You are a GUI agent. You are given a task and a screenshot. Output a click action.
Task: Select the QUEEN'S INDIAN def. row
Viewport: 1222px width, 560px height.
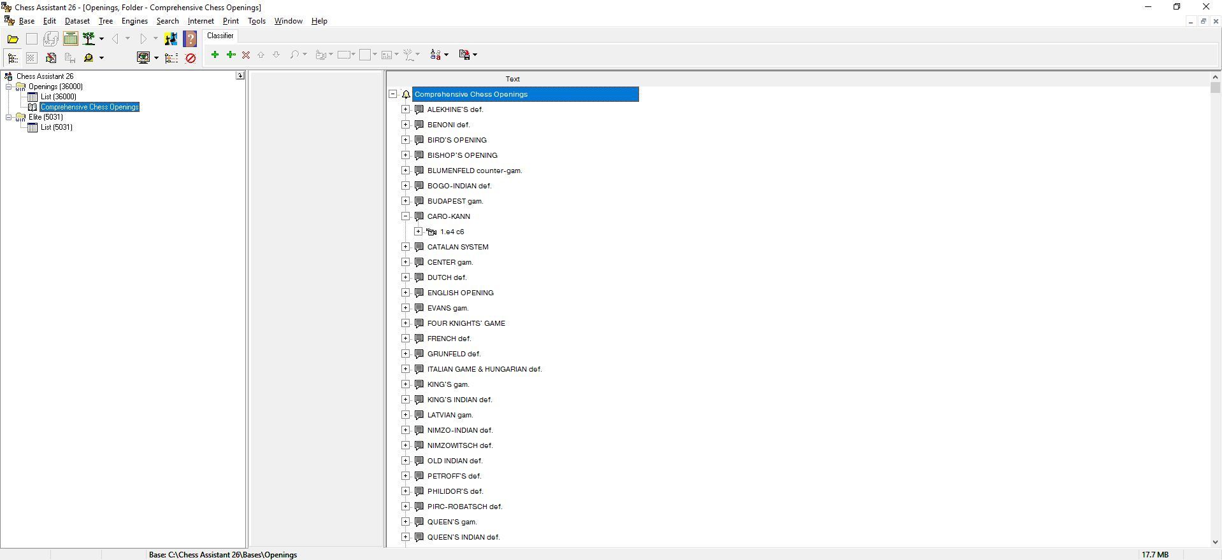(x=464, y=537)
